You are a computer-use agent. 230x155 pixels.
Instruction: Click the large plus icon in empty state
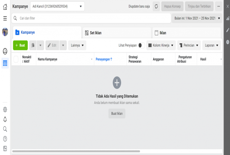[x=117, y=82]
